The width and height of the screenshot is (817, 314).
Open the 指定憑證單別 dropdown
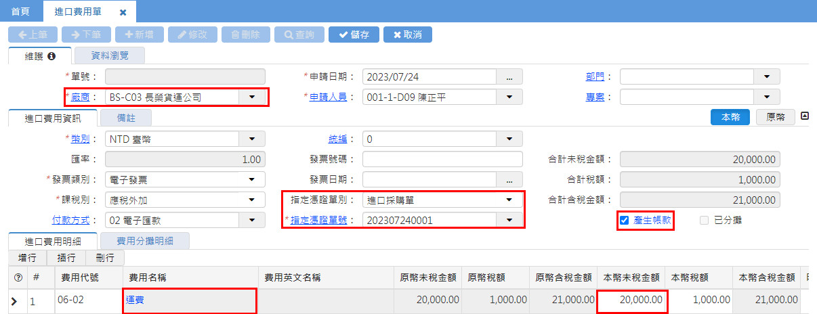click(509, 200)
